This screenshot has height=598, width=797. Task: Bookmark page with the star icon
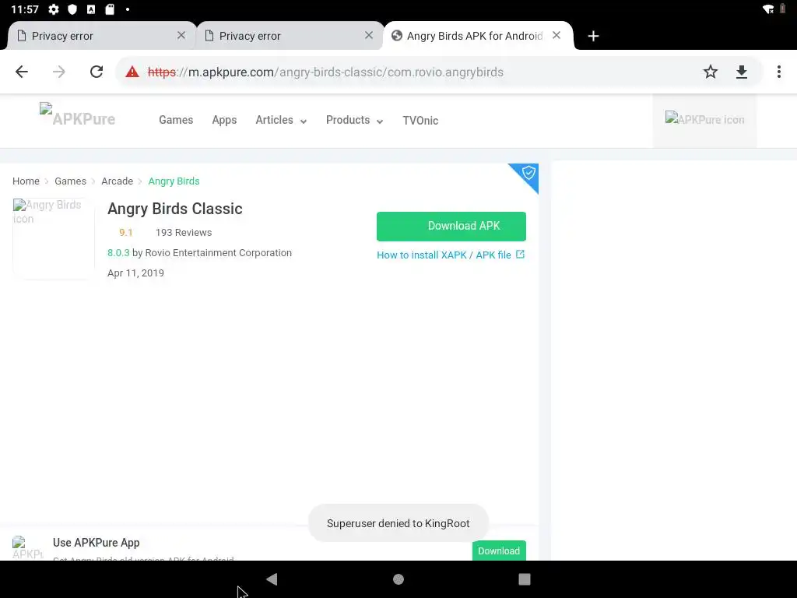(710, 72)
